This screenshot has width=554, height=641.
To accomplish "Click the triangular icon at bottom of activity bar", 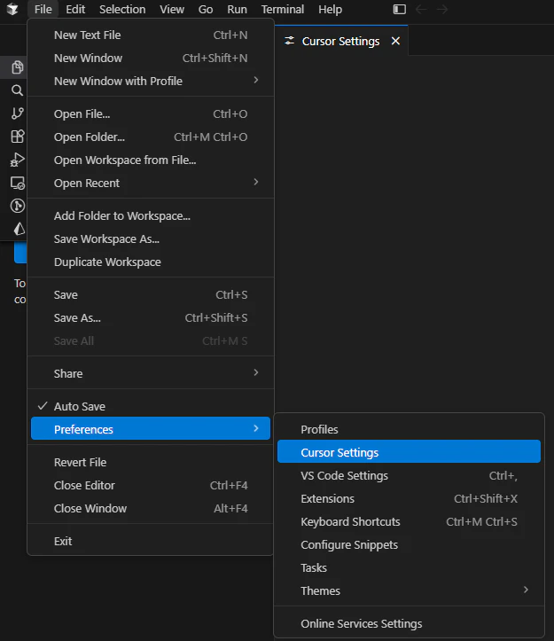I will point(19,229).
